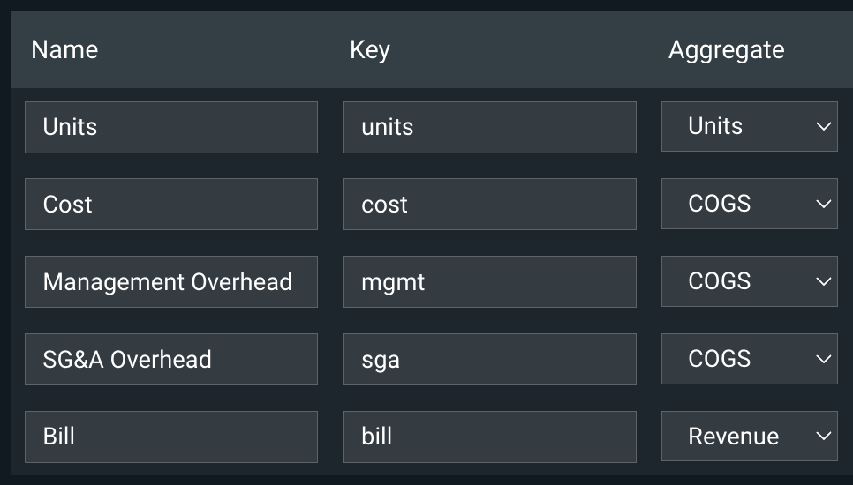
Task: Open the Aggregate dropdown in the Cost row
Action: tap(749, 204)
